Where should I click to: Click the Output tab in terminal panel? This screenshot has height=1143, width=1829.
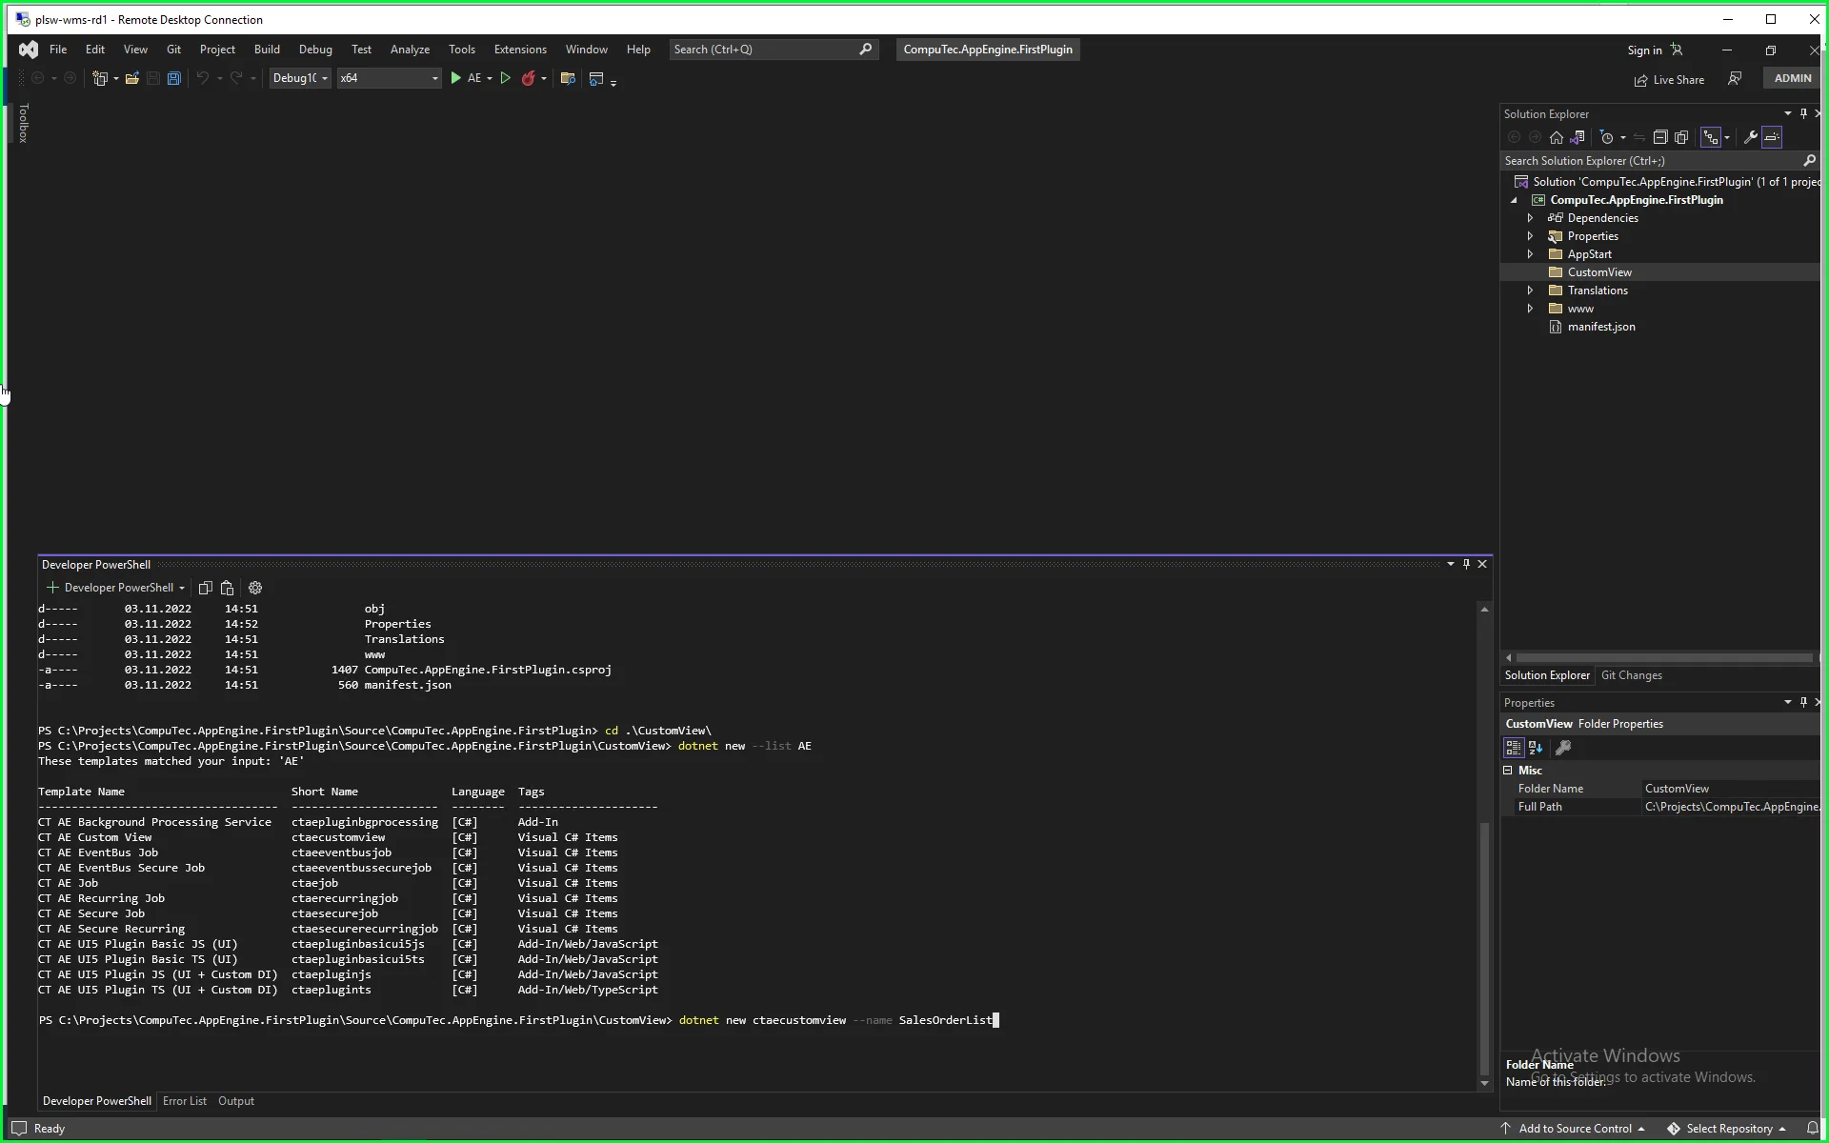pyautogui.click(x=235, y=1099)
